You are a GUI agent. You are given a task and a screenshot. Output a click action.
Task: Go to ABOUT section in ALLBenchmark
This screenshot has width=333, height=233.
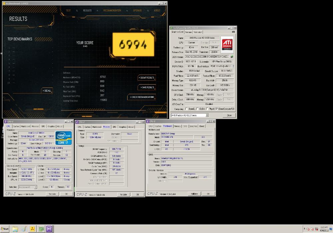tap(157, 10)
